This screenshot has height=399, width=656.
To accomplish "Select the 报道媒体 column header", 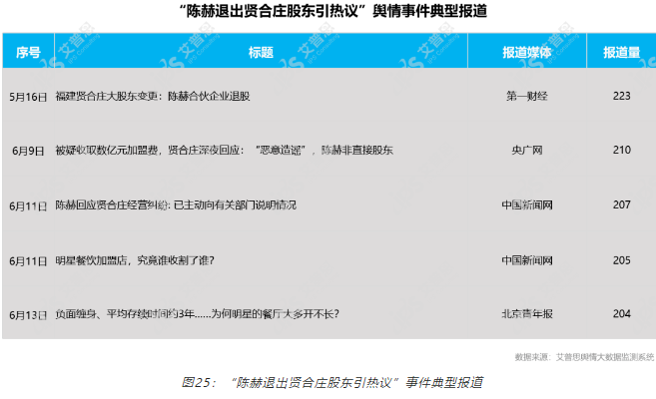I will pyautogui.click(x=527, y=52).
